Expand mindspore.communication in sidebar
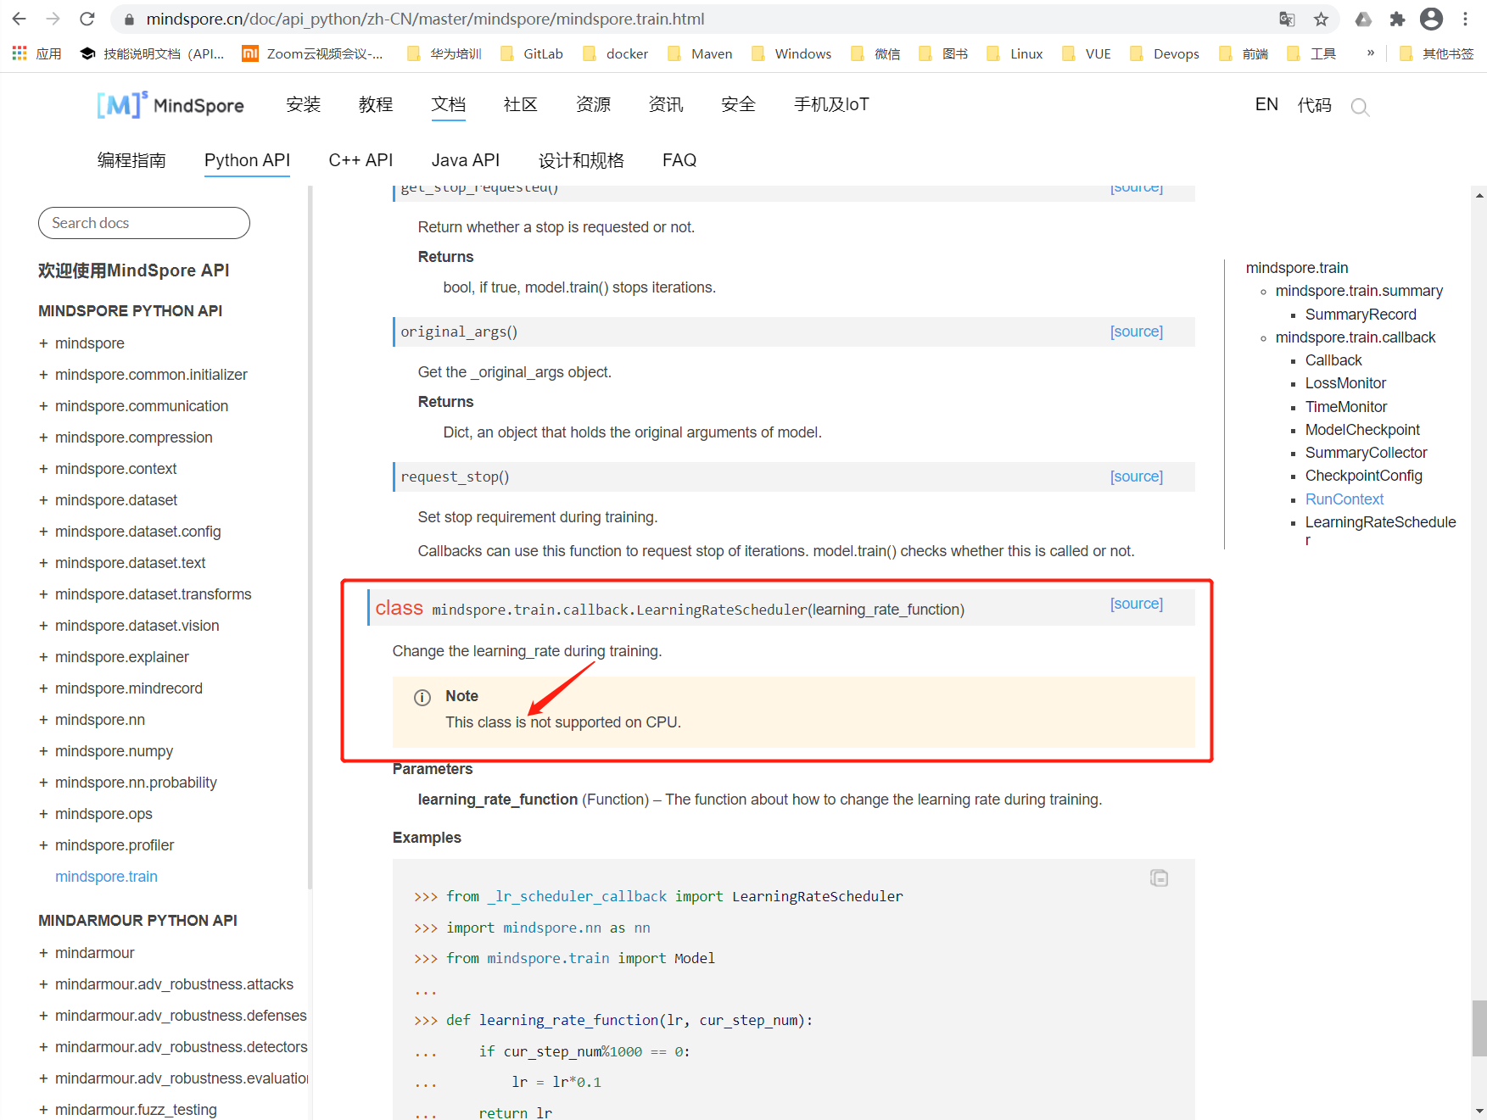Image resolution: width=1487 pixels, height=1120 pixels. pyautogui.click(x=43, y=406)
